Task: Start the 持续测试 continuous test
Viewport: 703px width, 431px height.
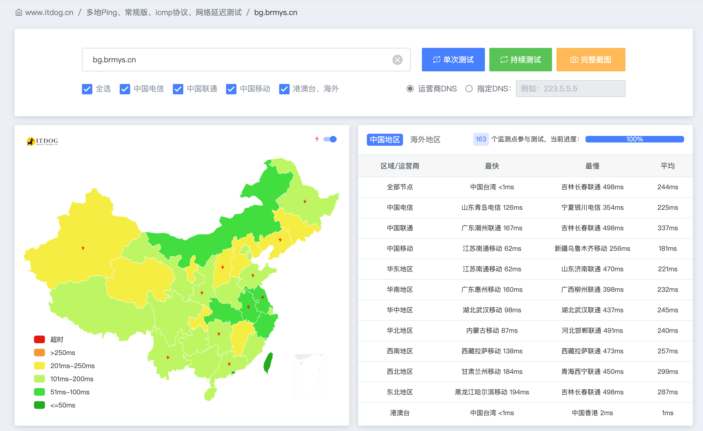Action: pos(520,60)
